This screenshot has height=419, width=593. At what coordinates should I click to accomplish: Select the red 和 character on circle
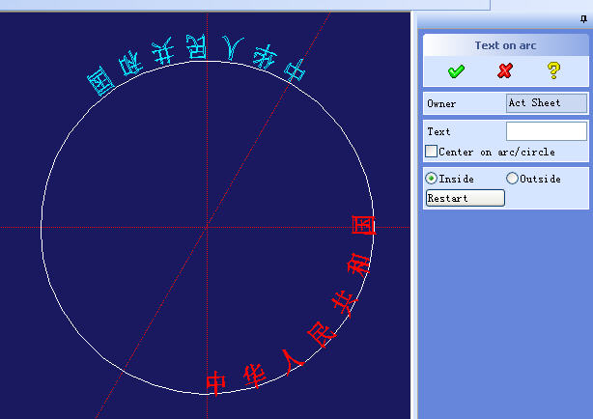358,265
